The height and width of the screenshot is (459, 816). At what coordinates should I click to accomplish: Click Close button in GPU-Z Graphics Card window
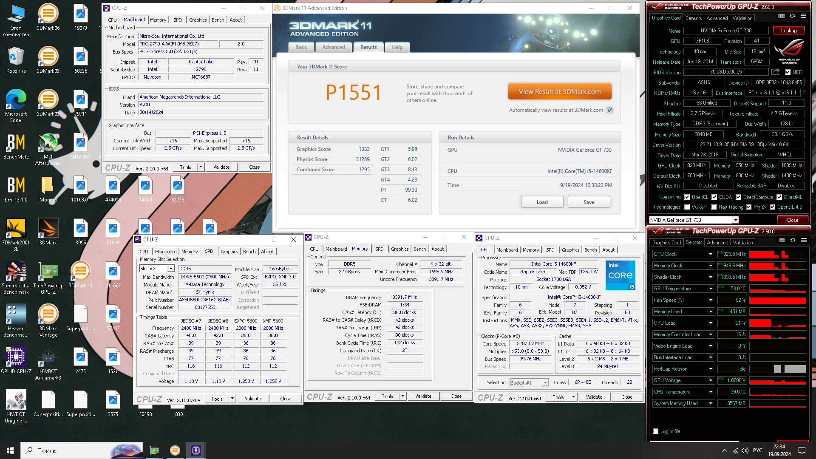[792, 220]
